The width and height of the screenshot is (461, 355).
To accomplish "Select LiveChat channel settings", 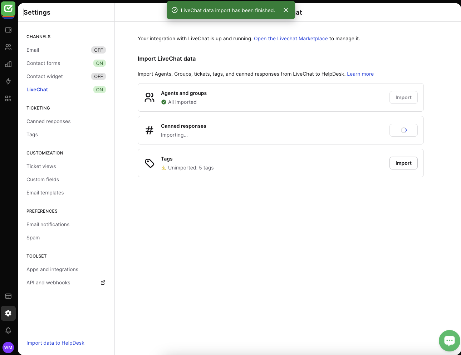I will pyautogui.click(x=37, y=90).
